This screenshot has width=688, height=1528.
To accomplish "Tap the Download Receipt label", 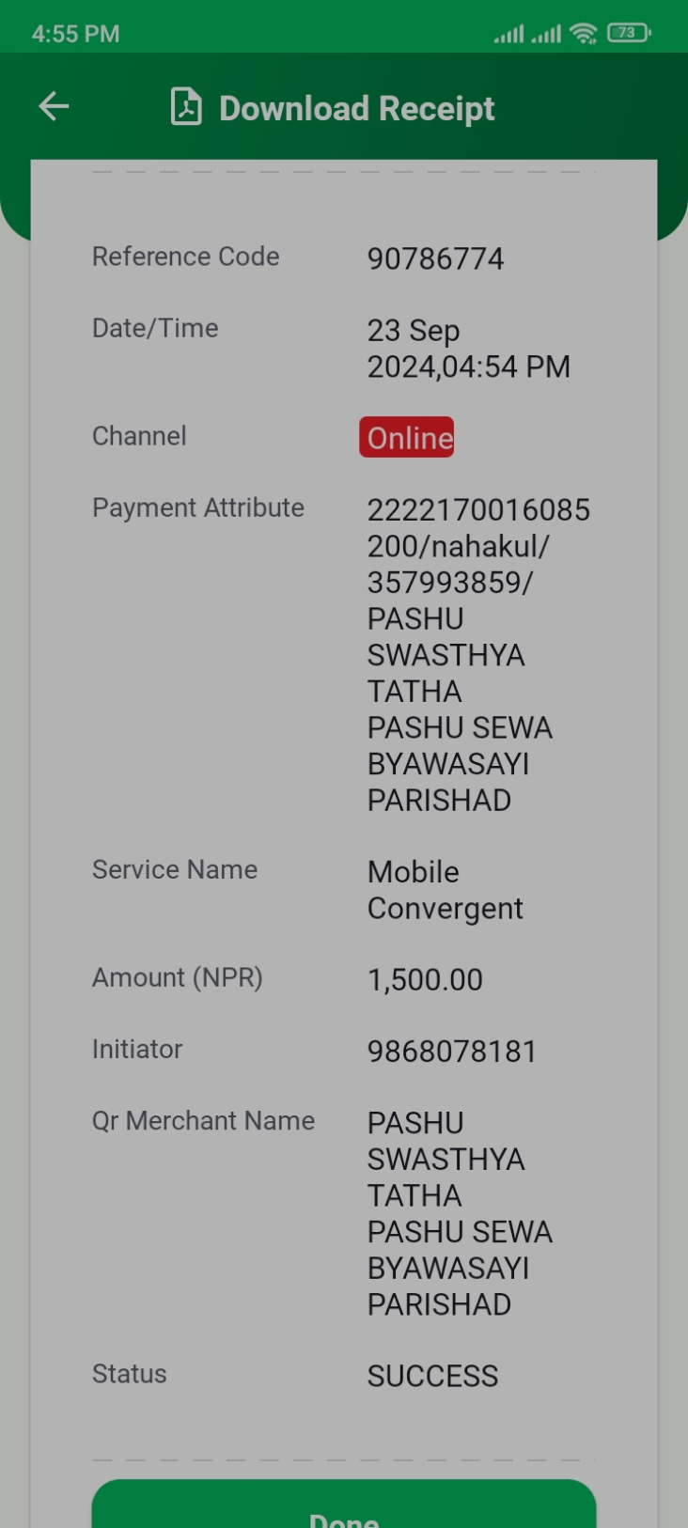I will coord(357,108).
